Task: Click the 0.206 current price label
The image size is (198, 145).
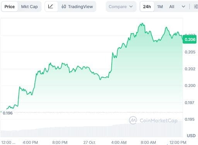Action: [x=190, y=39]
